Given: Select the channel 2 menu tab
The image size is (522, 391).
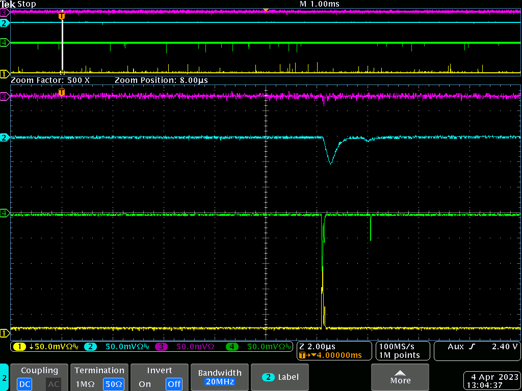Looking at the screenshot, I should (x=4, y=378).
